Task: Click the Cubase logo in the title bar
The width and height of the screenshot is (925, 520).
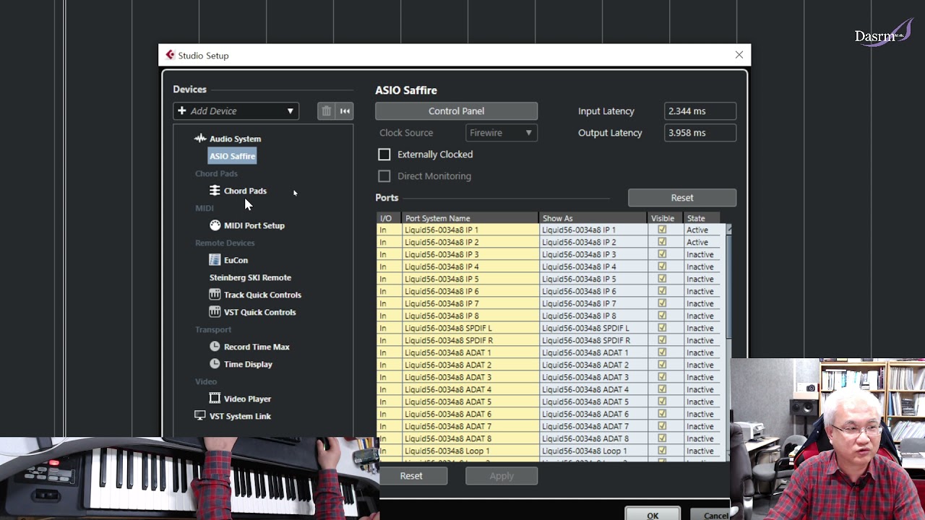Action: (x=170, y=55)
